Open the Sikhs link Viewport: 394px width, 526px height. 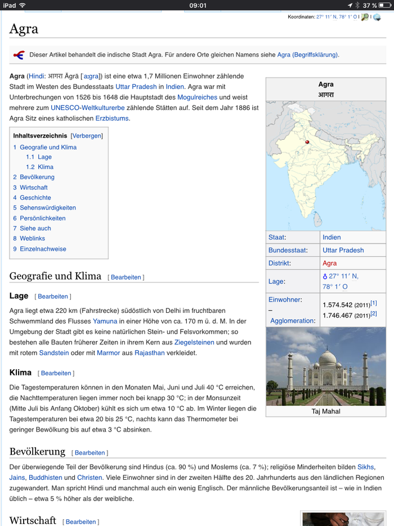coord(366,467)
